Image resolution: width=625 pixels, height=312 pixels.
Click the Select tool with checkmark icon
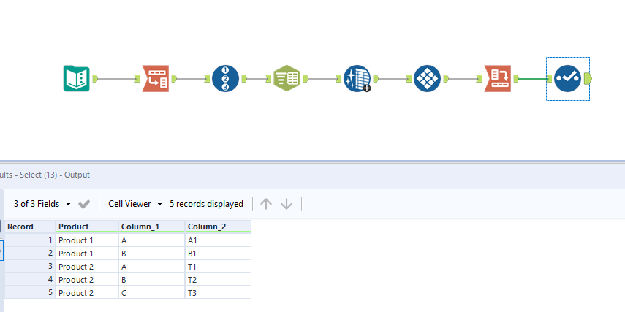click(567, 78)
